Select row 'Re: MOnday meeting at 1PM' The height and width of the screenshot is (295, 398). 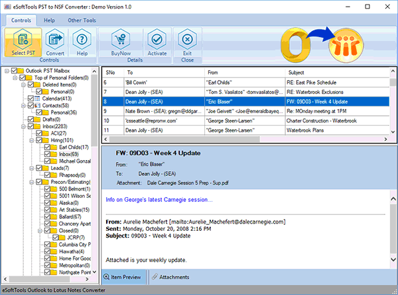click(245, 111)
